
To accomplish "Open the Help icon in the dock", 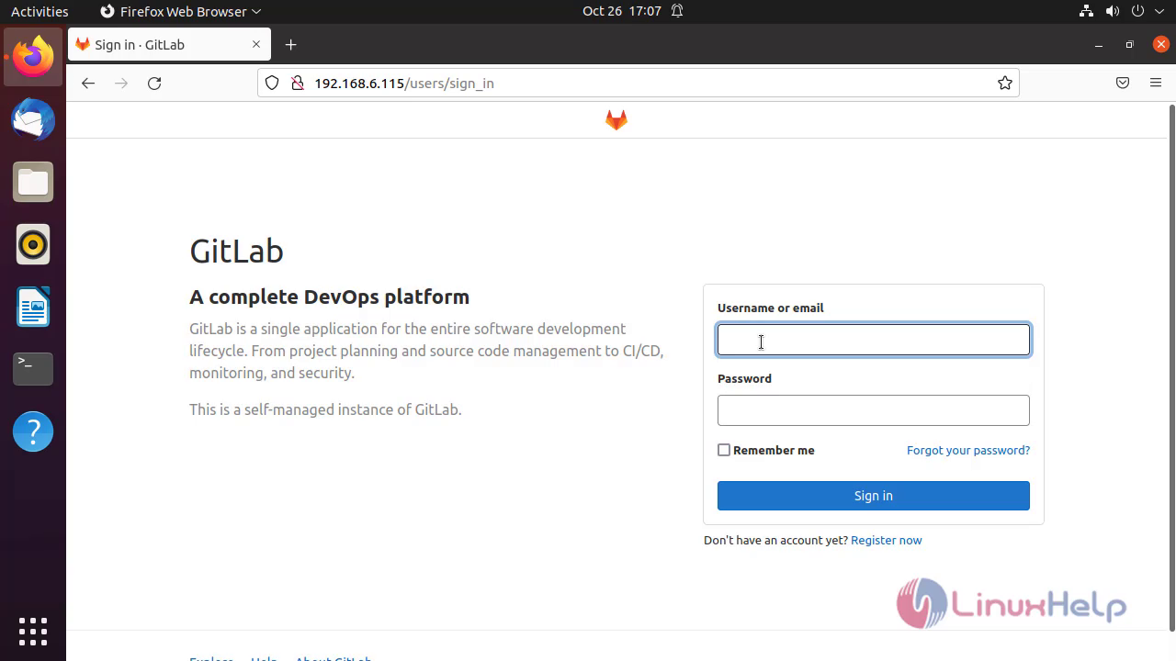I will click(33, 431).
